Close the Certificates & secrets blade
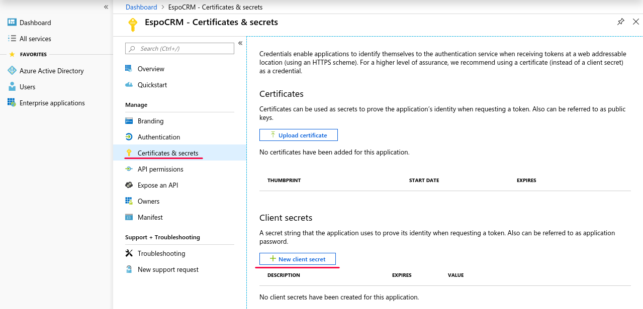 click(x=635, y=22)
